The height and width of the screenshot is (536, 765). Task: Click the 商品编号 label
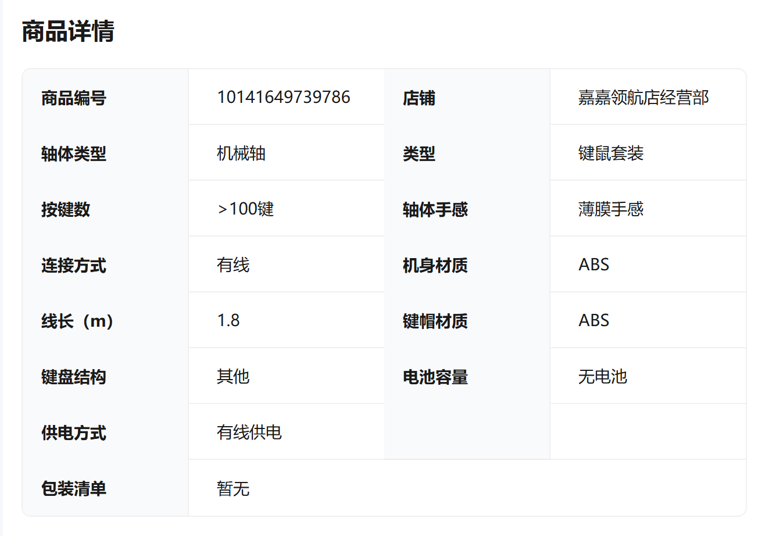pyautogui.click(x=74, y=98)
